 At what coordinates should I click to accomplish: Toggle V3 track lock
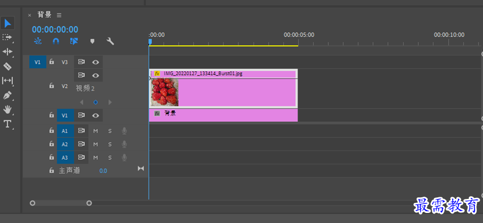click(52, 61)
